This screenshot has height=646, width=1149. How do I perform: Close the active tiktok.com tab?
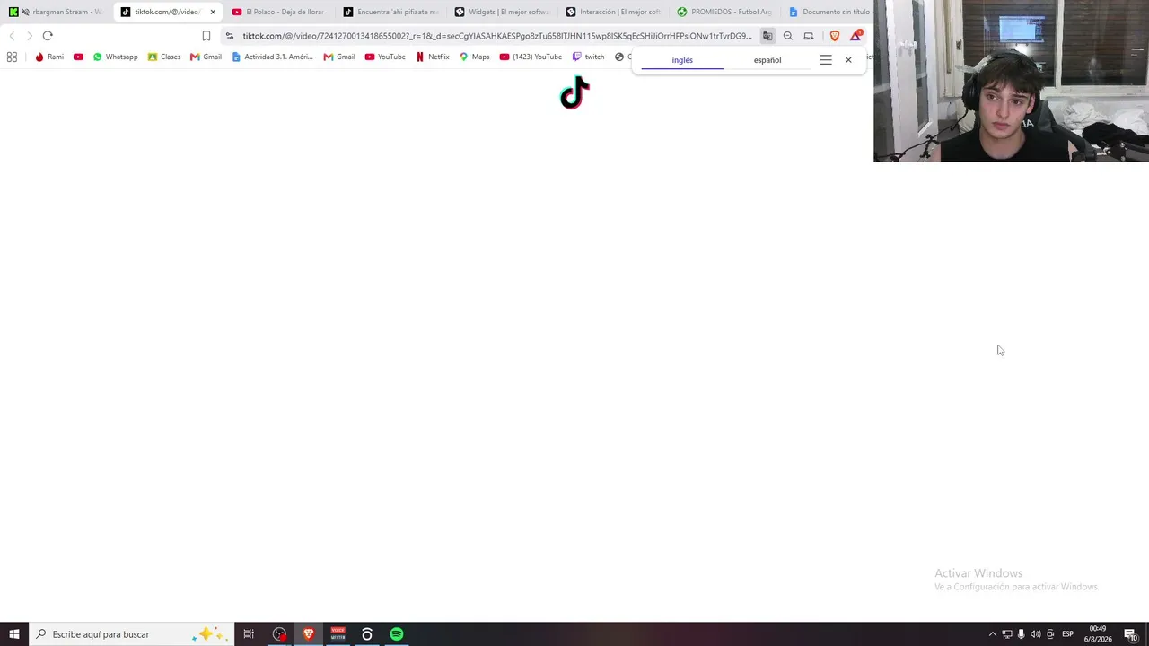[213, 12]
